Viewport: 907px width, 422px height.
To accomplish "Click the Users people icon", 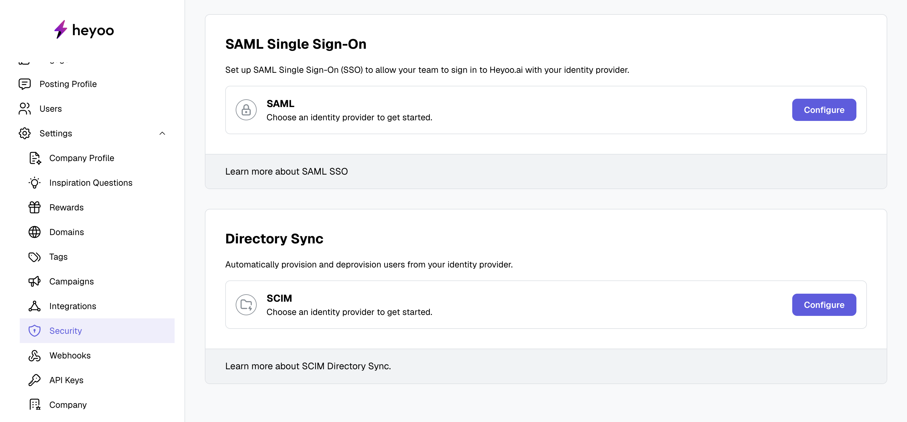I will pyautogui.click(x=25, y=109).
